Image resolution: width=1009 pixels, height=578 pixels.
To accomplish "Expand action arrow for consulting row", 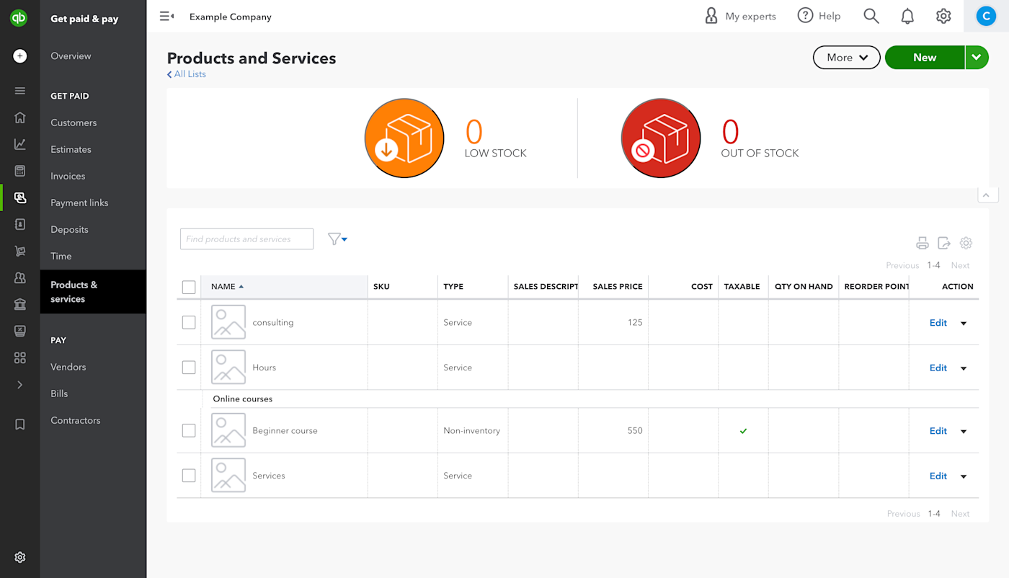I will coord(964,324).
